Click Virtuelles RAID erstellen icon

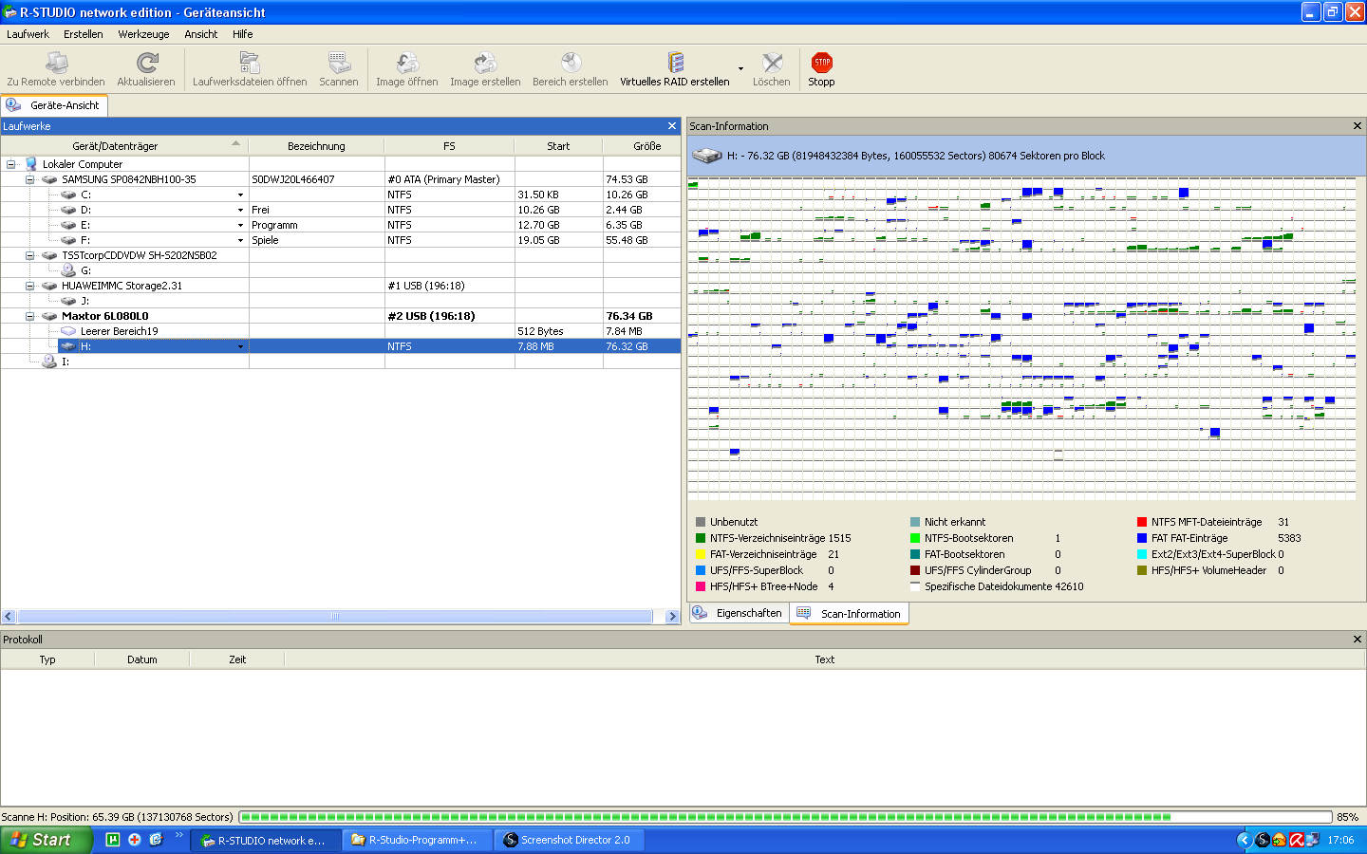pyautogui.click(x=675, y=63)
